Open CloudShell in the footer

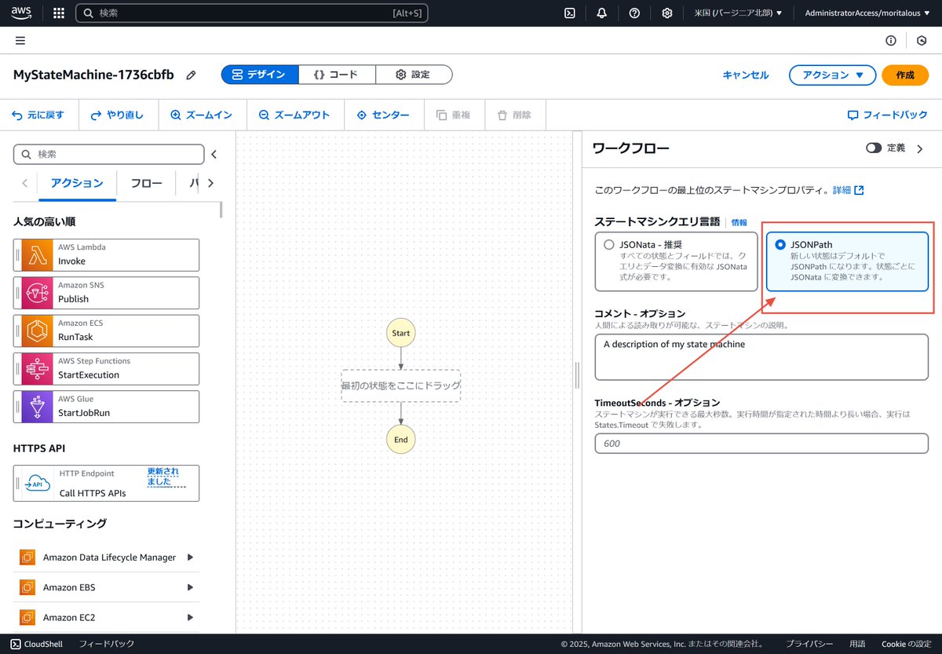(x=38, y=644)
